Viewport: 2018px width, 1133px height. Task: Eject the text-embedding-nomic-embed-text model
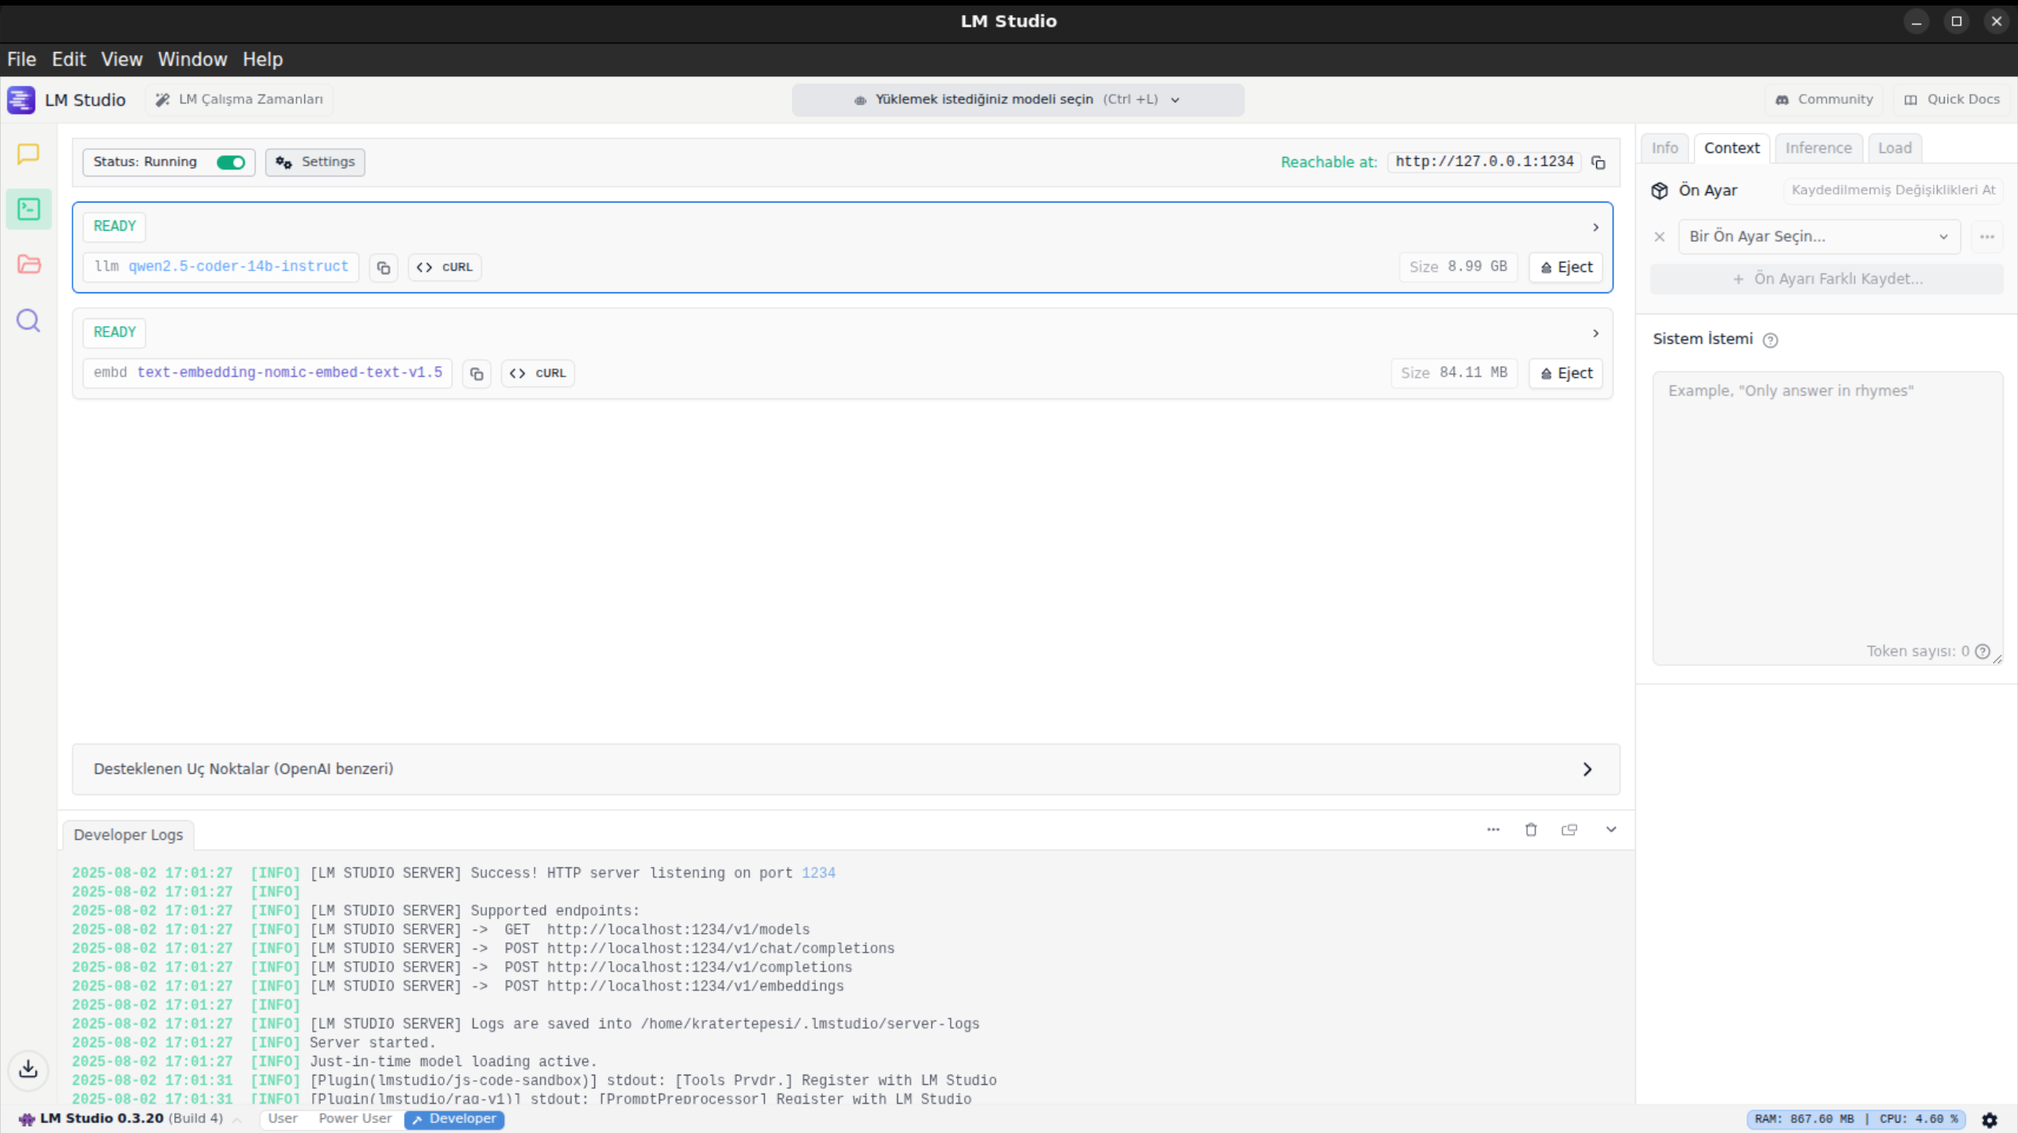pos(1566,373)
